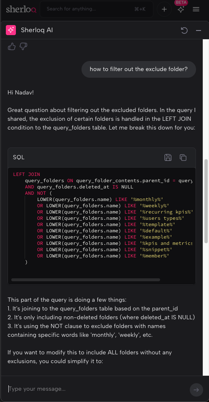Click the 'LEFT JOIN' keyword line
The height and width of the screenshot is (402, 209).
[x=26, y=174]
